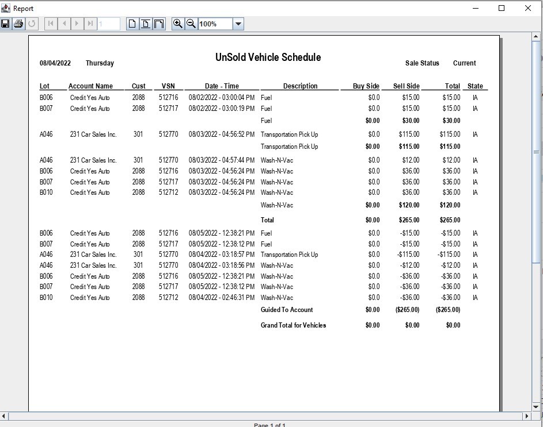Click the 100% zoom ratio field

[x=215, y=24]
